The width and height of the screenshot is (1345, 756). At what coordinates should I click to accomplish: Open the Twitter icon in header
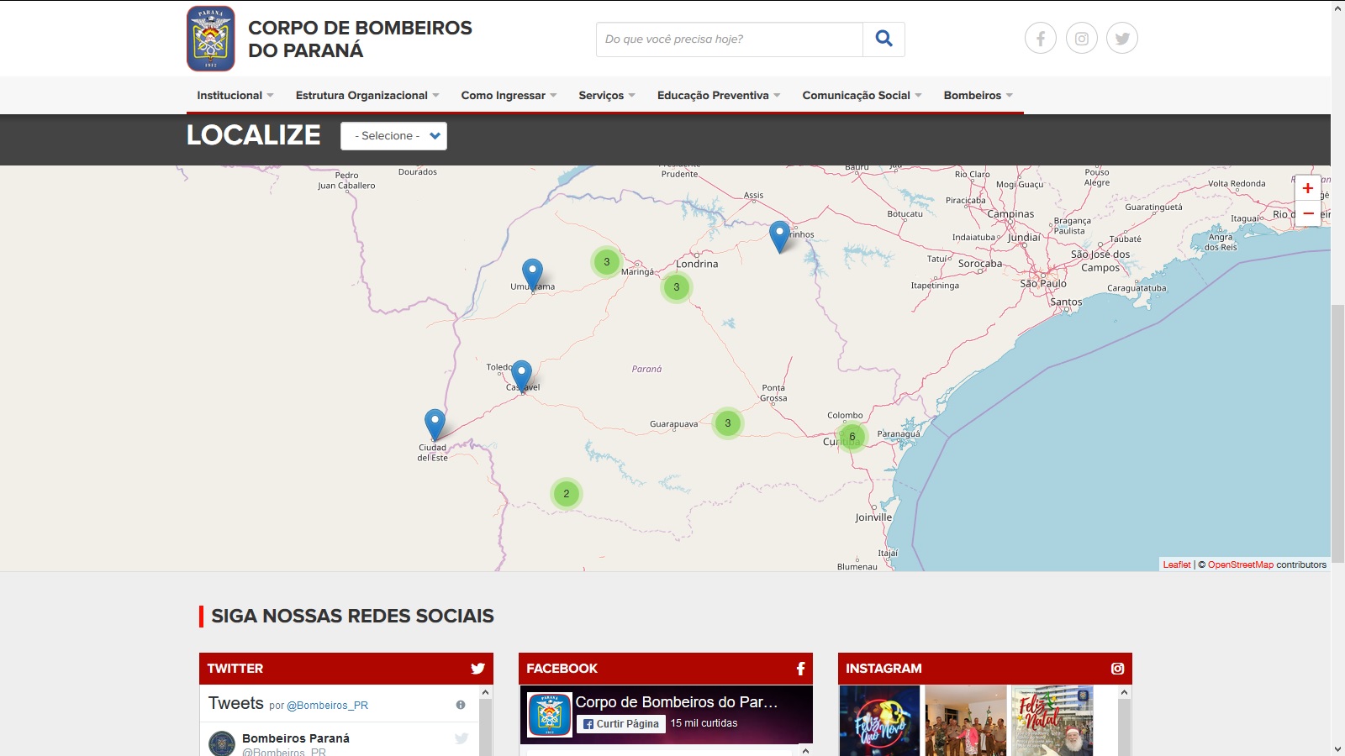[1122, 39]
